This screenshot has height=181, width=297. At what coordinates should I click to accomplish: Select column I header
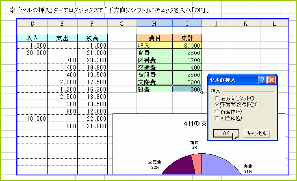click(x=187, y=24)
